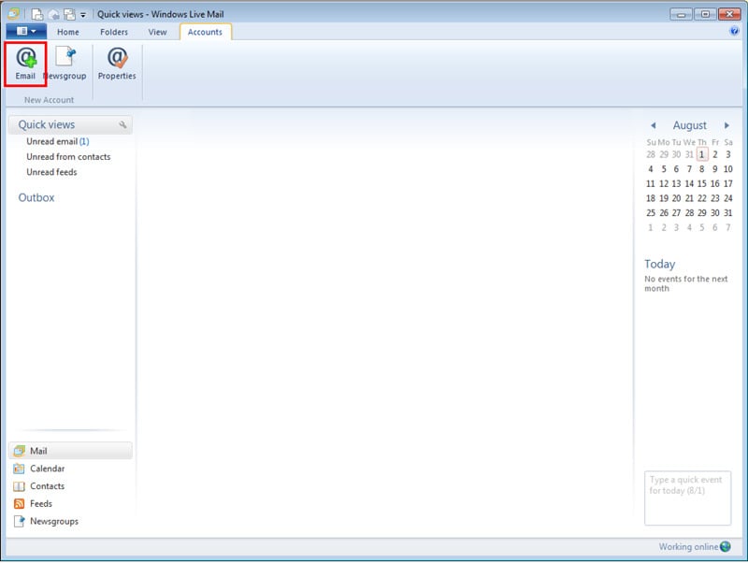Open Contacts in the navigation pane
748x563 pixels.
click(x=47, y=486)
